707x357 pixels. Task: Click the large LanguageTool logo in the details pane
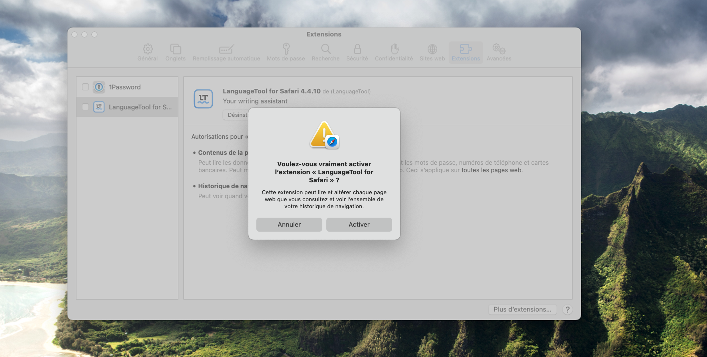tap(203, 99)
